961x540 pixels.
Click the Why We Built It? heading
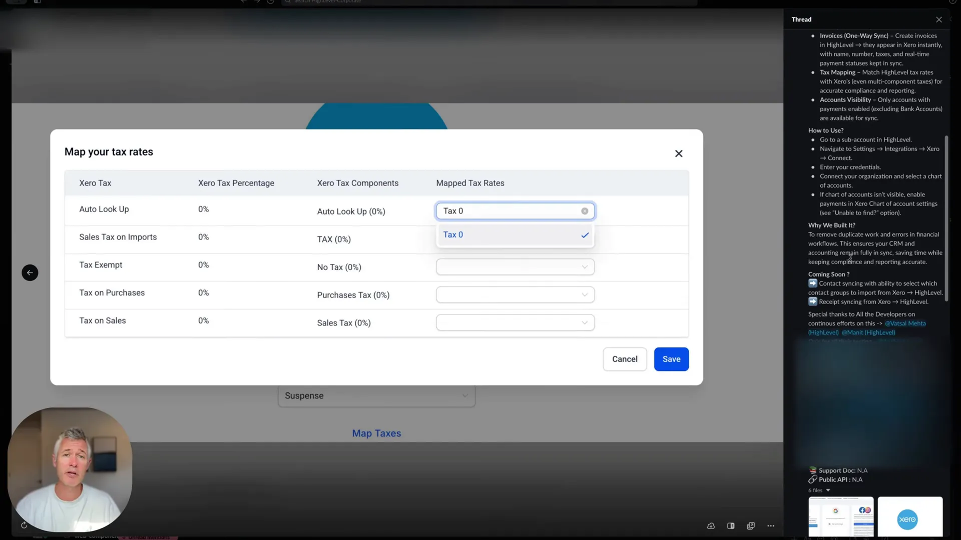832,225
